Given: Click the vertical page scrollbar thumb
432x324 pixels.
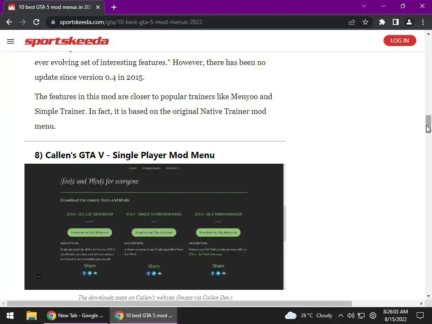Looking at the screenshot, I should click(x=428, y=124).
